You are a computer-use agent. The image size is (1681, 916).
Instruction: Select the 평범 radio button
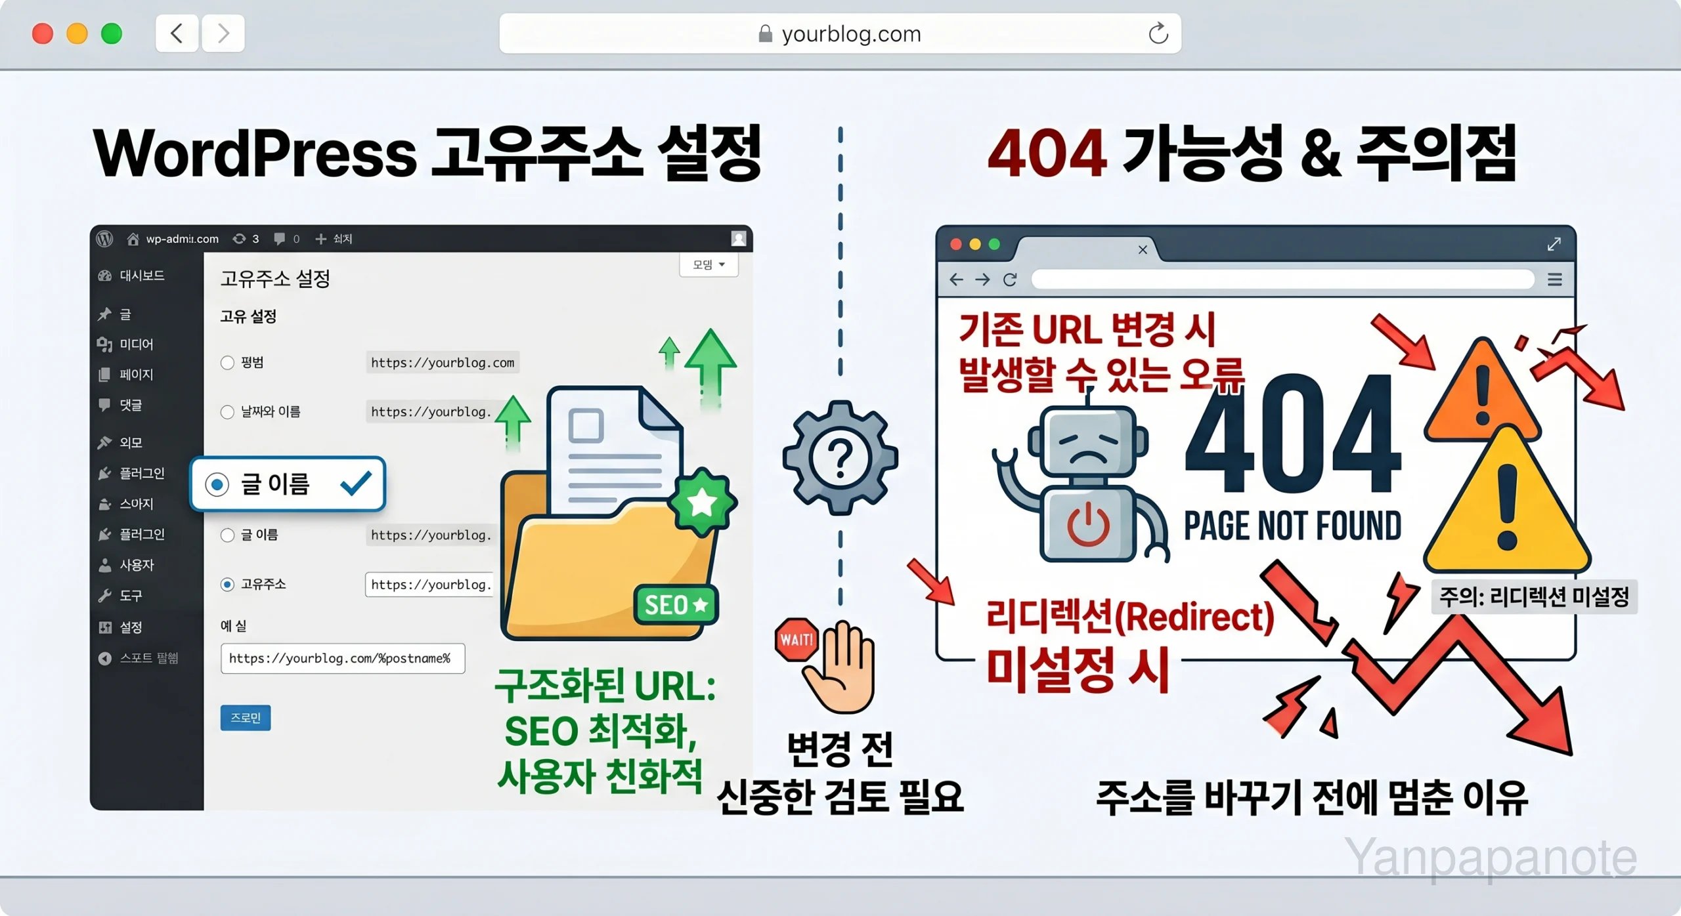point(227,363)
